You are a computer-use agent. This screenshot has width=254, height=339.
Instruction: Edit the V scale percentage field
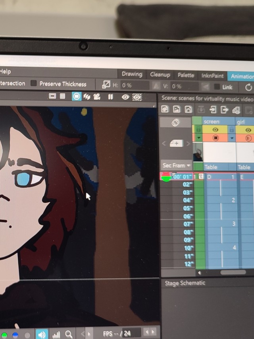pos(184,87)
